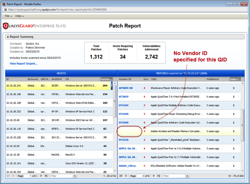This screenshot has height=184, width=250.
Task: Open Adobe_Lifecy... vendor link
Action: (128, 166)
